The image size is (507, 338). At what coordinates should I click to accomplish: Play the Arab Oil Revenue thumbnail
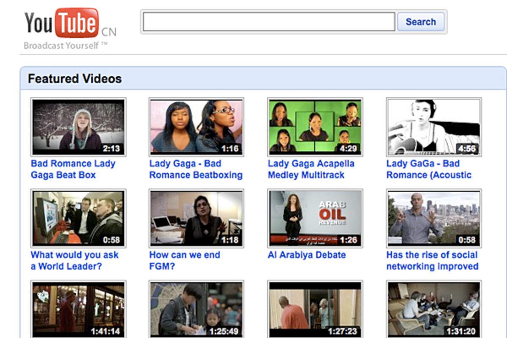tap(315, 218)
